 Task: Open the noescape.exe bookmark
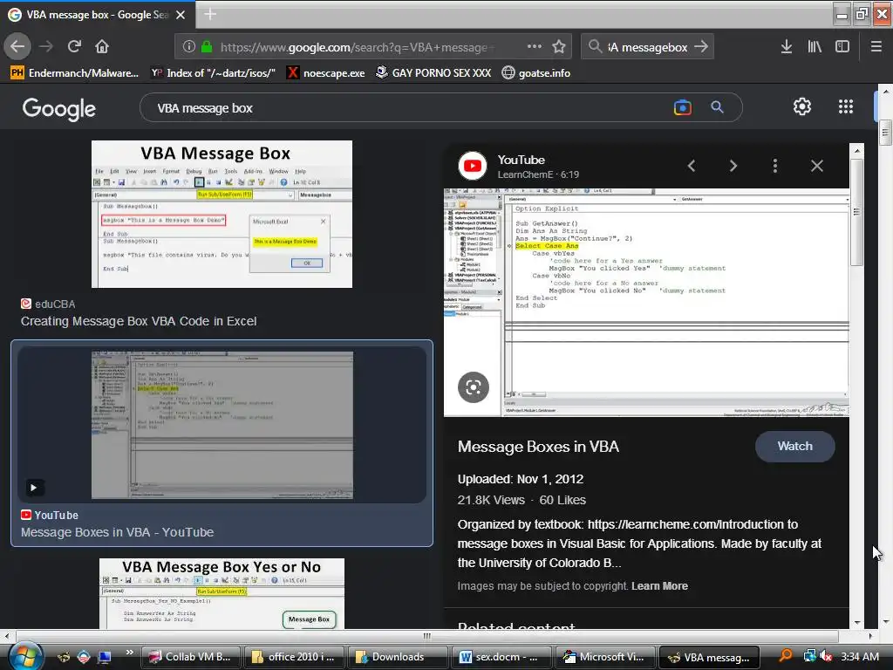click(x=326, y=73)
